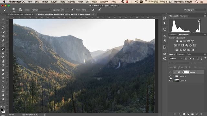The width and height of the screenshot is (207, 116).
Task: Add a Curves adjustment layer
Action: [185, 41]
